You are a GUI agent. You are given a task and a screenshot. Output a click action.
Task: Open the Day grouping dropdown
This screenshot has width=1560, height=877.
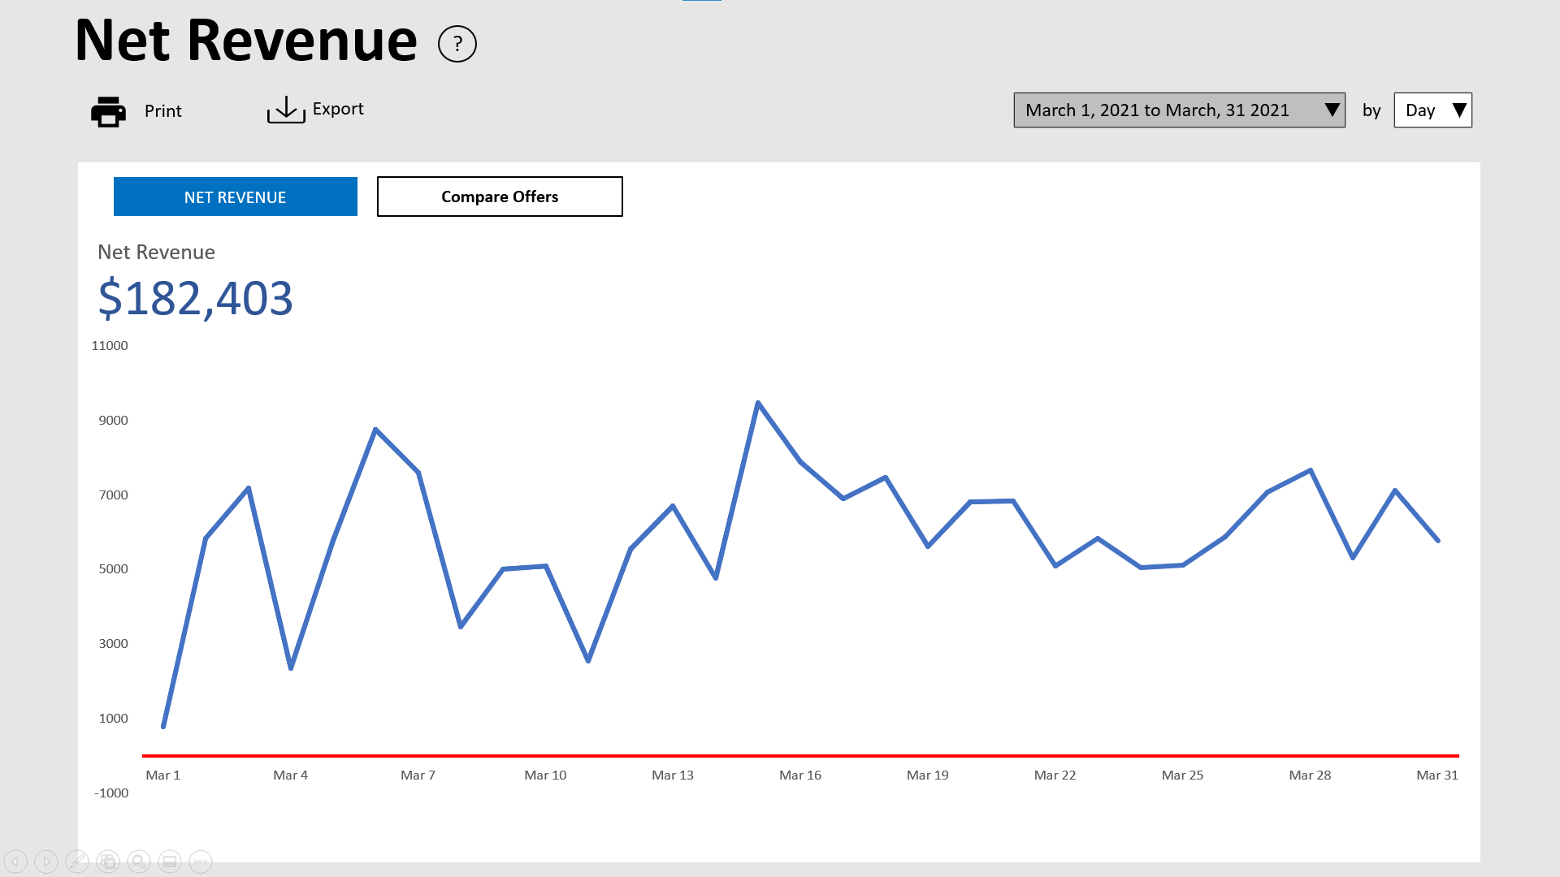(x=1432, y=110)
